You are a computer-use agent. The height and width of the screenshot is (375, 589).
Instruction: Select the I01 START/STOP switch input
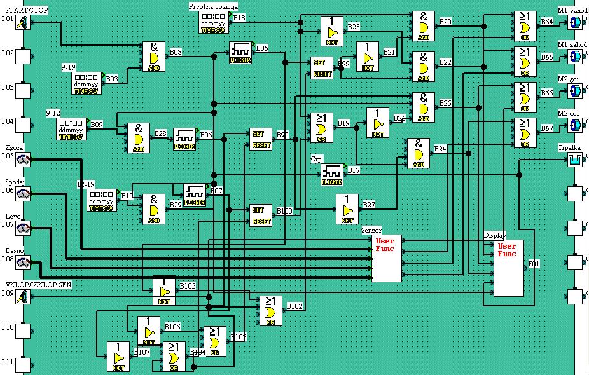22,22
